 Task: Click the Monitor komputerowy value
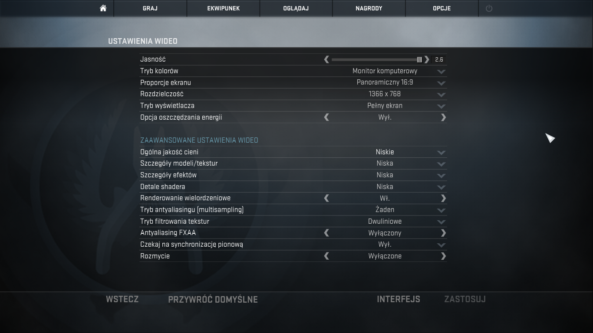pos(385,71)
